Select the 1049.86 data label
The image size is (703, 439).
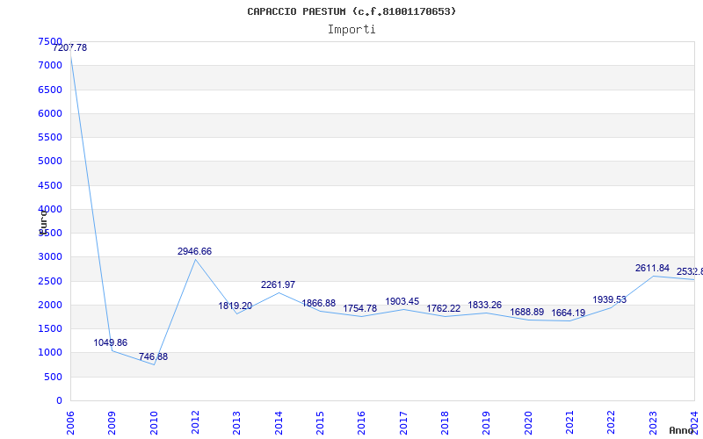coord(111,342)
